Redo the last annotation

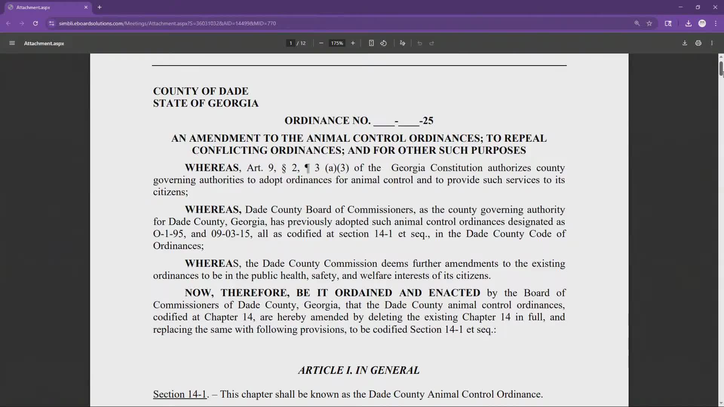click(x=432, y=43)
